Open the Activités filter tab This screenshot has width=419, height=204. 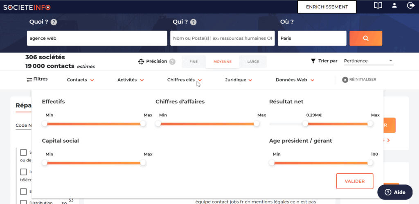pyautogui.click(x=130, y=80)
